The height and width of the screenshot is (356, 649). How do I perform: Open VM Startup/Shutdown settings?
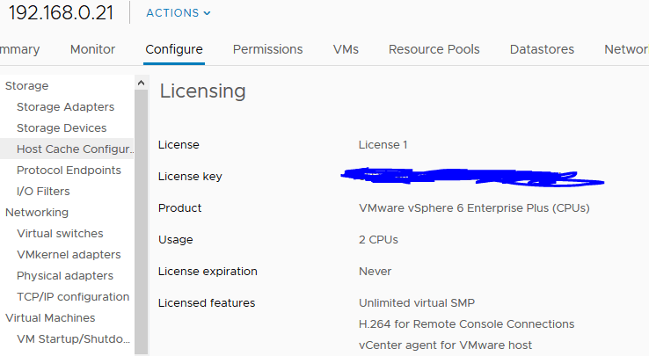click(x=73, y=339)
